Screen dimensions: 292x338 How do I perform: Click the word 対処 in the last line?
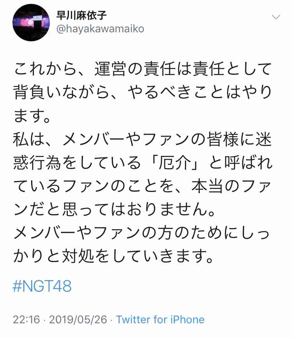click(x=78, y=257)
